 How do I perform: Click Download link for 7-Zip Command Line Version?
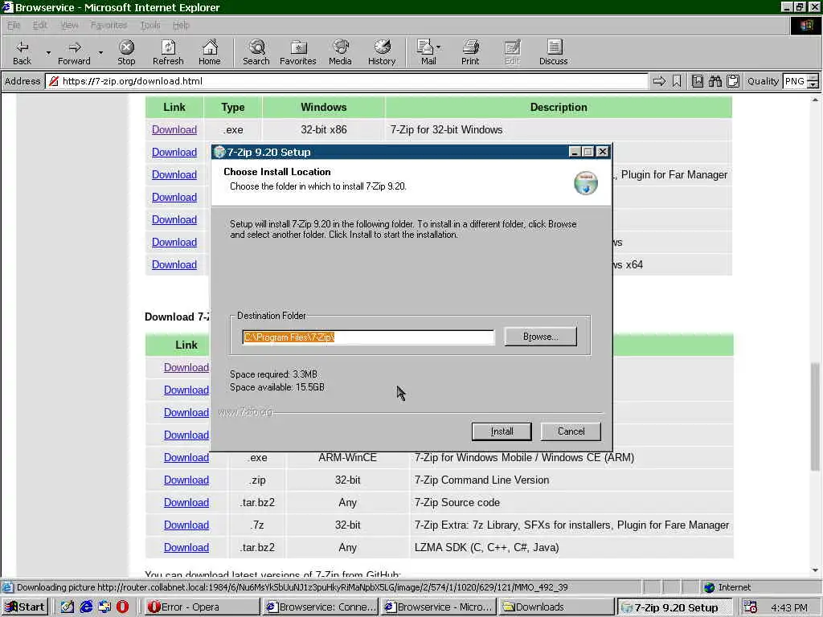pyautogui.click(x=186, y=480)
